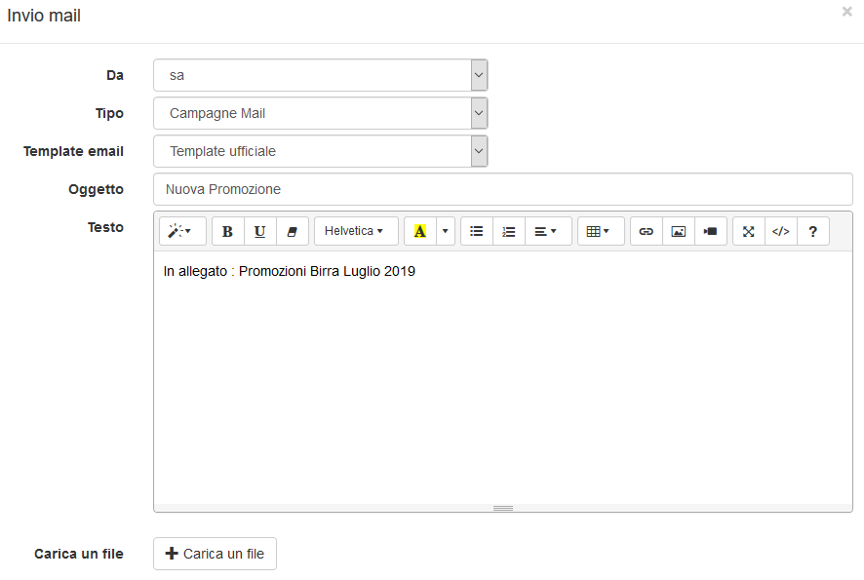Viewport: 864px width, 580px height.
Task: Open editor help with question mark
Action: pos(812,231)
